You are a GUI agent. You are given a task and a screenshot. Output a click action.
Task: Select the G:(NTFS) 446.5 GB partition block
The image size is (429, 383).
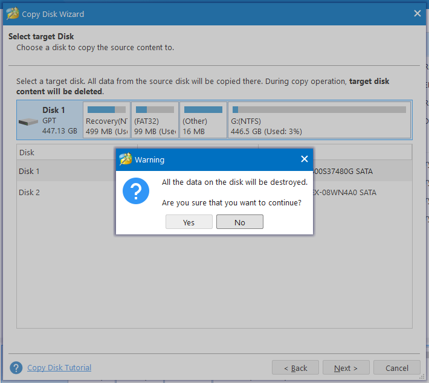[x=319, y=120]
